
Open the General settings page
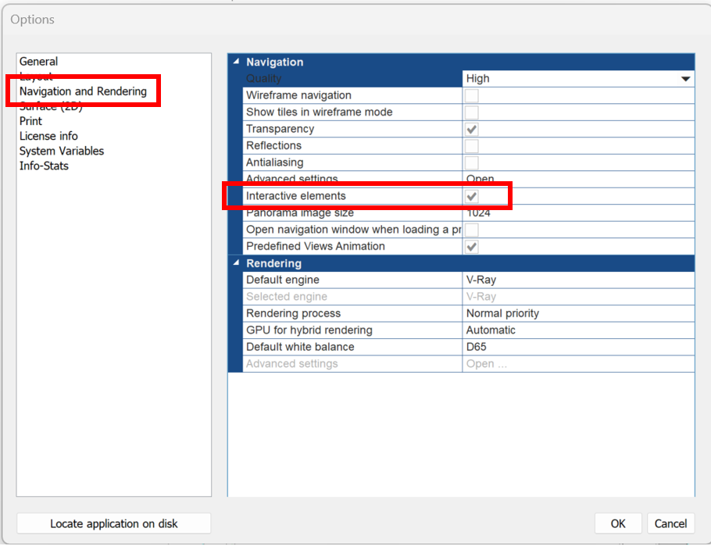click(x=39, y=61)
